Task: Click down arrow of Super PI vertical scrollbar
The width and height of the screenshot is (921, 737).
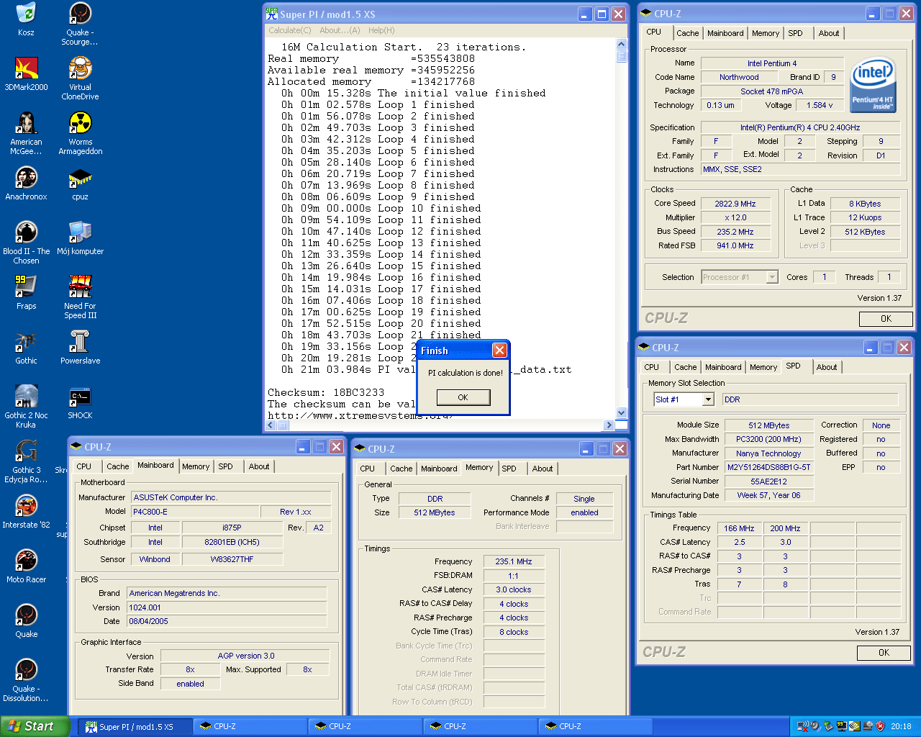Action: tap(622, 412)
